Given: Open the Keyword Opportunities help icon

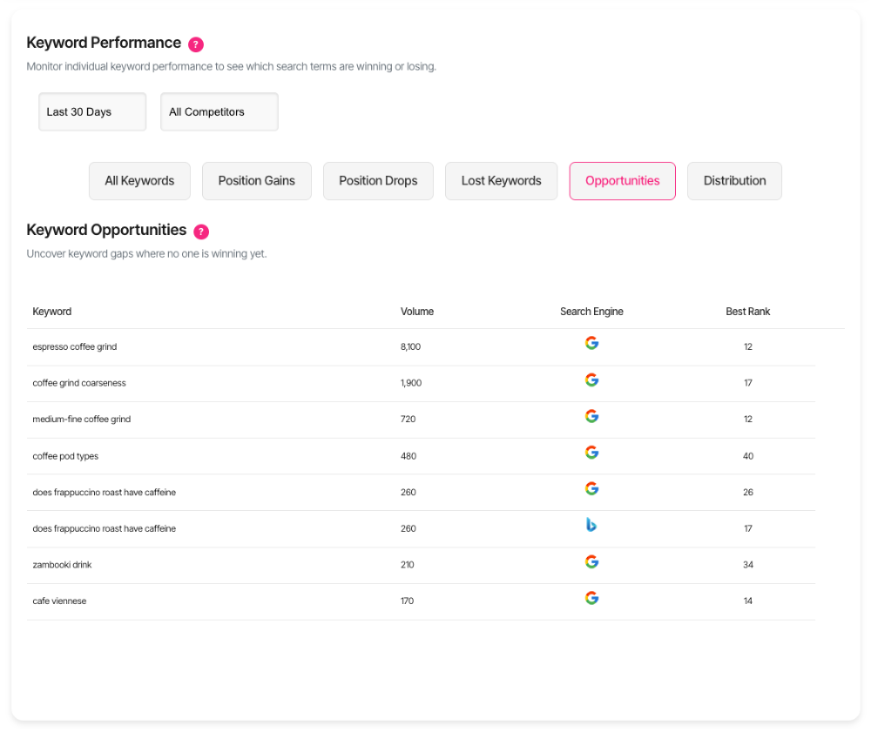Looking at the screenshot, I should pyautogui.click(x=201, y=232).
